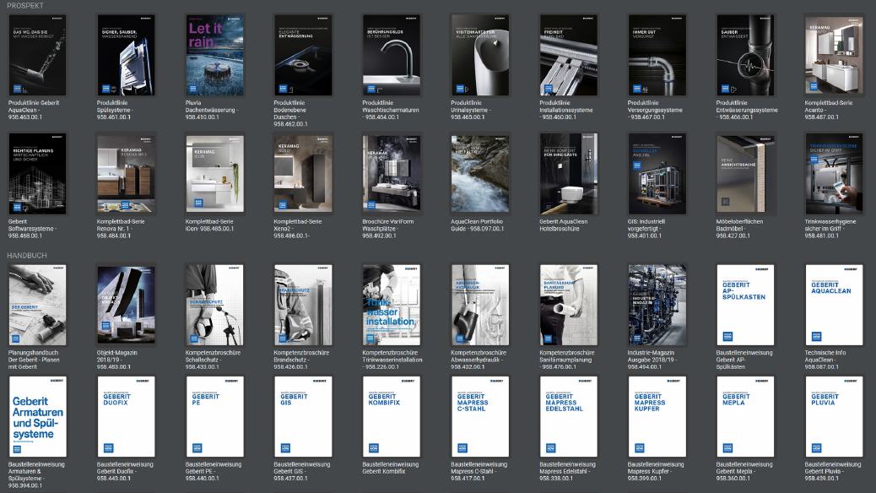
Task: Select the Produktlinie Entwässerungssysteme cover thumbnail
Action: point(746,56)
